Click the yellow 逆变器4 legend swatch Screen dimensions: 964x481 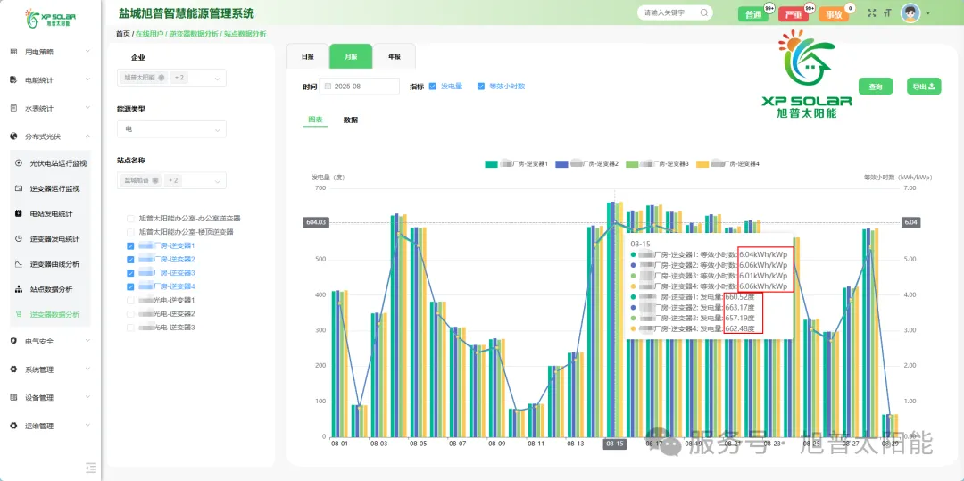pos(702,164)
